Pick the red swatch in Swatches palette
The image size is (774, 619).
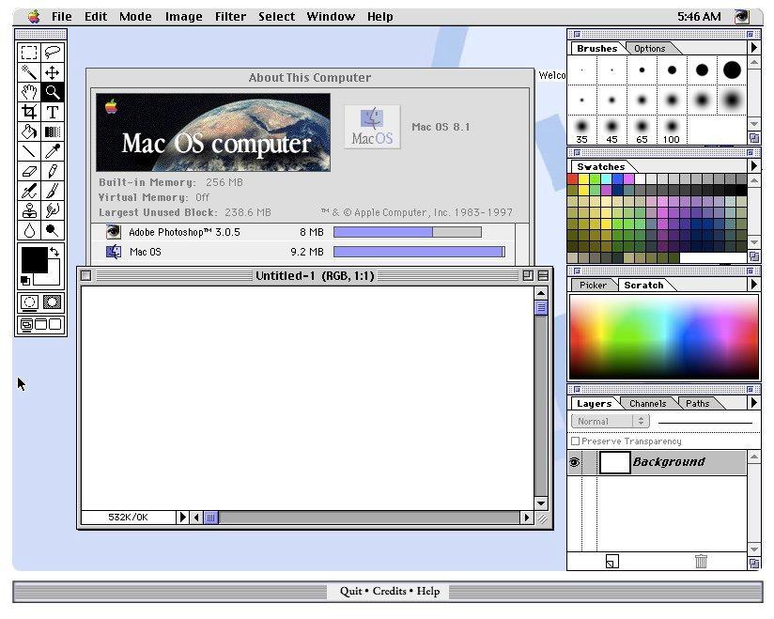(573, 178)
